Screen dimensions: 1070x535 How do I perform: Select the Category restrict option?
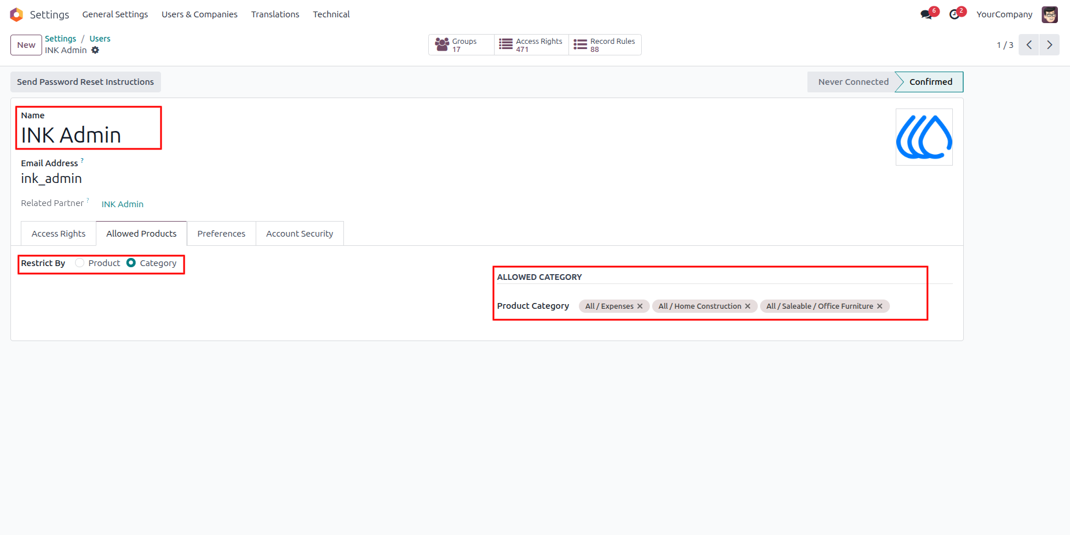[x=131, y=263]
